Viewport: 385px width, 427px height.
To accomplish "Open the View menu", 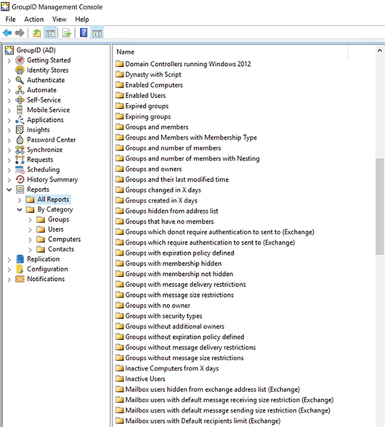I will pyautogui.click(x=59, y=19).
